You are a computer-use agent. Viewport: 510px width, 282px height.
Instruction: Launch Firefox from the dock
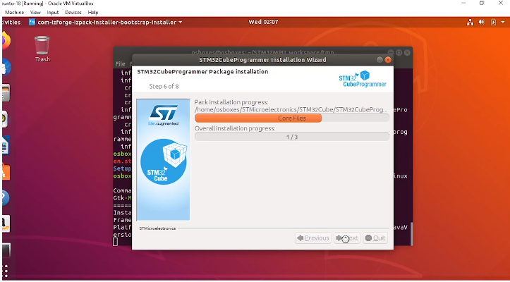tap(6, 42)
